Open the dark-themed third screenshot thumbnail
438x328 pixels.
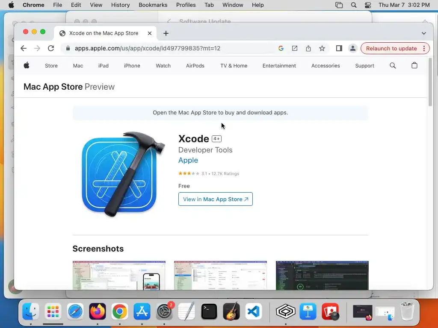tap(322, 275)
